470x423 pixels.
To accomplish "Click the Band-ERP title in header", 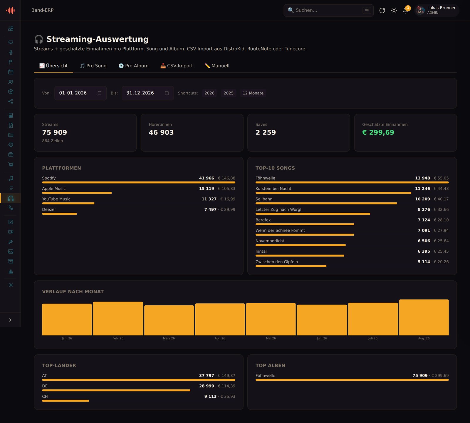I will (x=42, y=10).
